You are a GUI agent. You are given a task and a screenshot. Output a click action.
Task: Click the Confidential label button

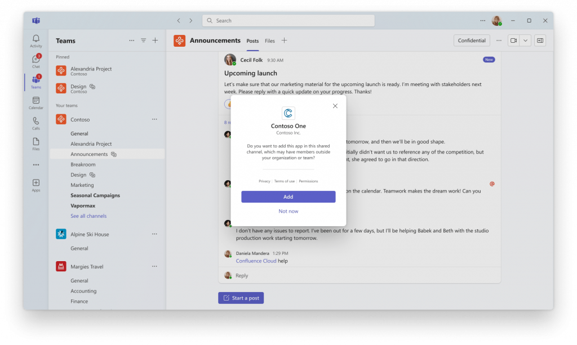[472, 41]
